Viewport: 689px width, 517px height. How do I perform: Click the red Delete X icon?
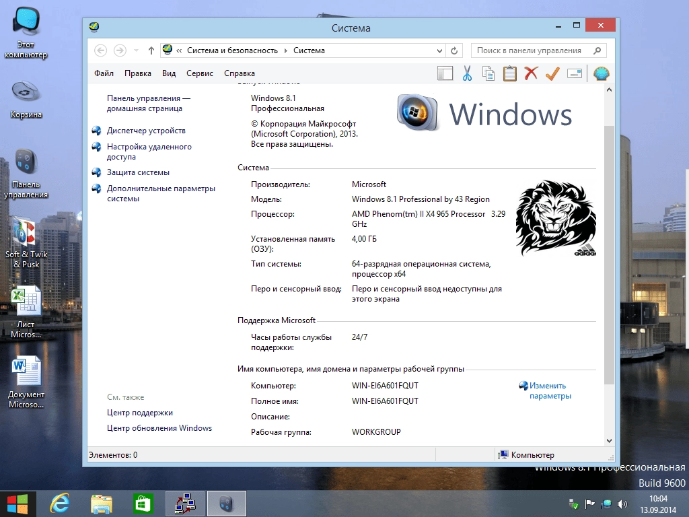point(531,73)
